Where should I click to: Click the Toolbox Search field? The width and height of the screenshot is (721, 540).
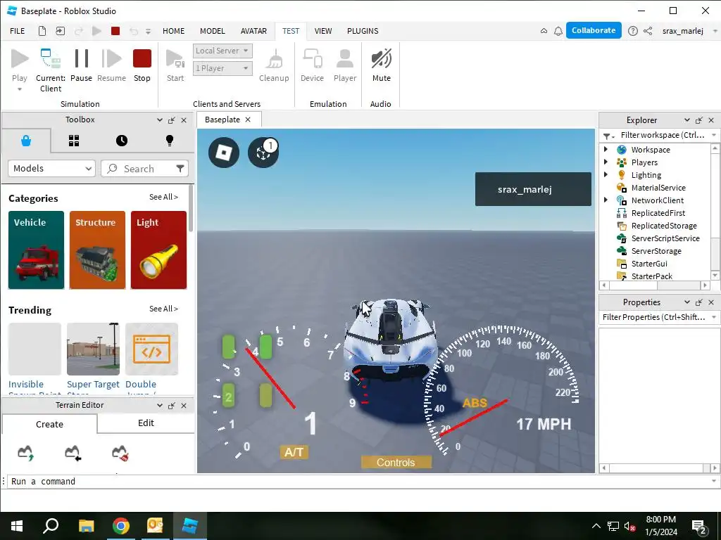(x=138, y=169)
